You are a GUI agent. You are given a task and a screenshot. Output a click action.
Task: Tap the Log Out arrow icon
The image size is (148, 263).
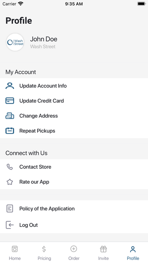point(10,225)
